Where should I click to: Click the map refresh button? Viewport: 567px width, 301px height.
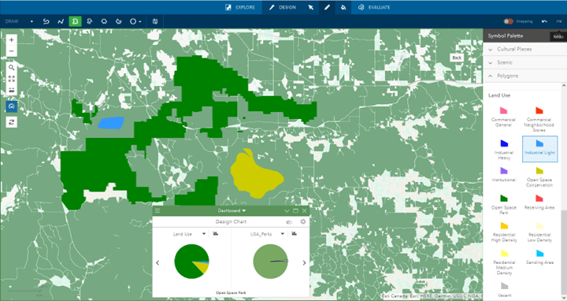[11, 122]
